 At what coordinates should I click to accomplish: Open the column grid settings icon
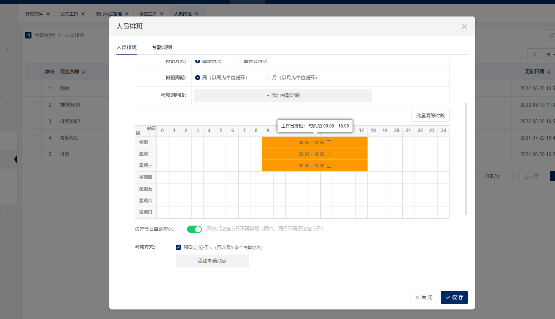click(x=548, y=55)
